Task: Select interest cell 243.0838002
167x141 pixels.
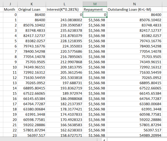Action: [x=64, y=20]
